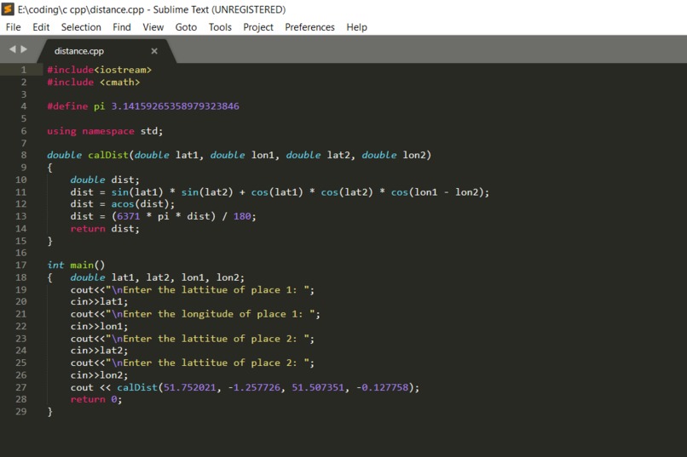
Task: Open the Preferences menu
Action: pyautogui.click(x=309, y=27)
